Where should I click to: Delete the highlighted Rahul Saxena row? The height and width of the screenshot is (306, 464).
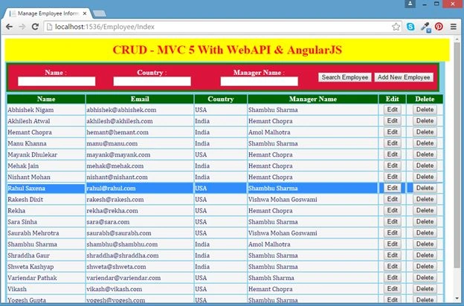425,189
